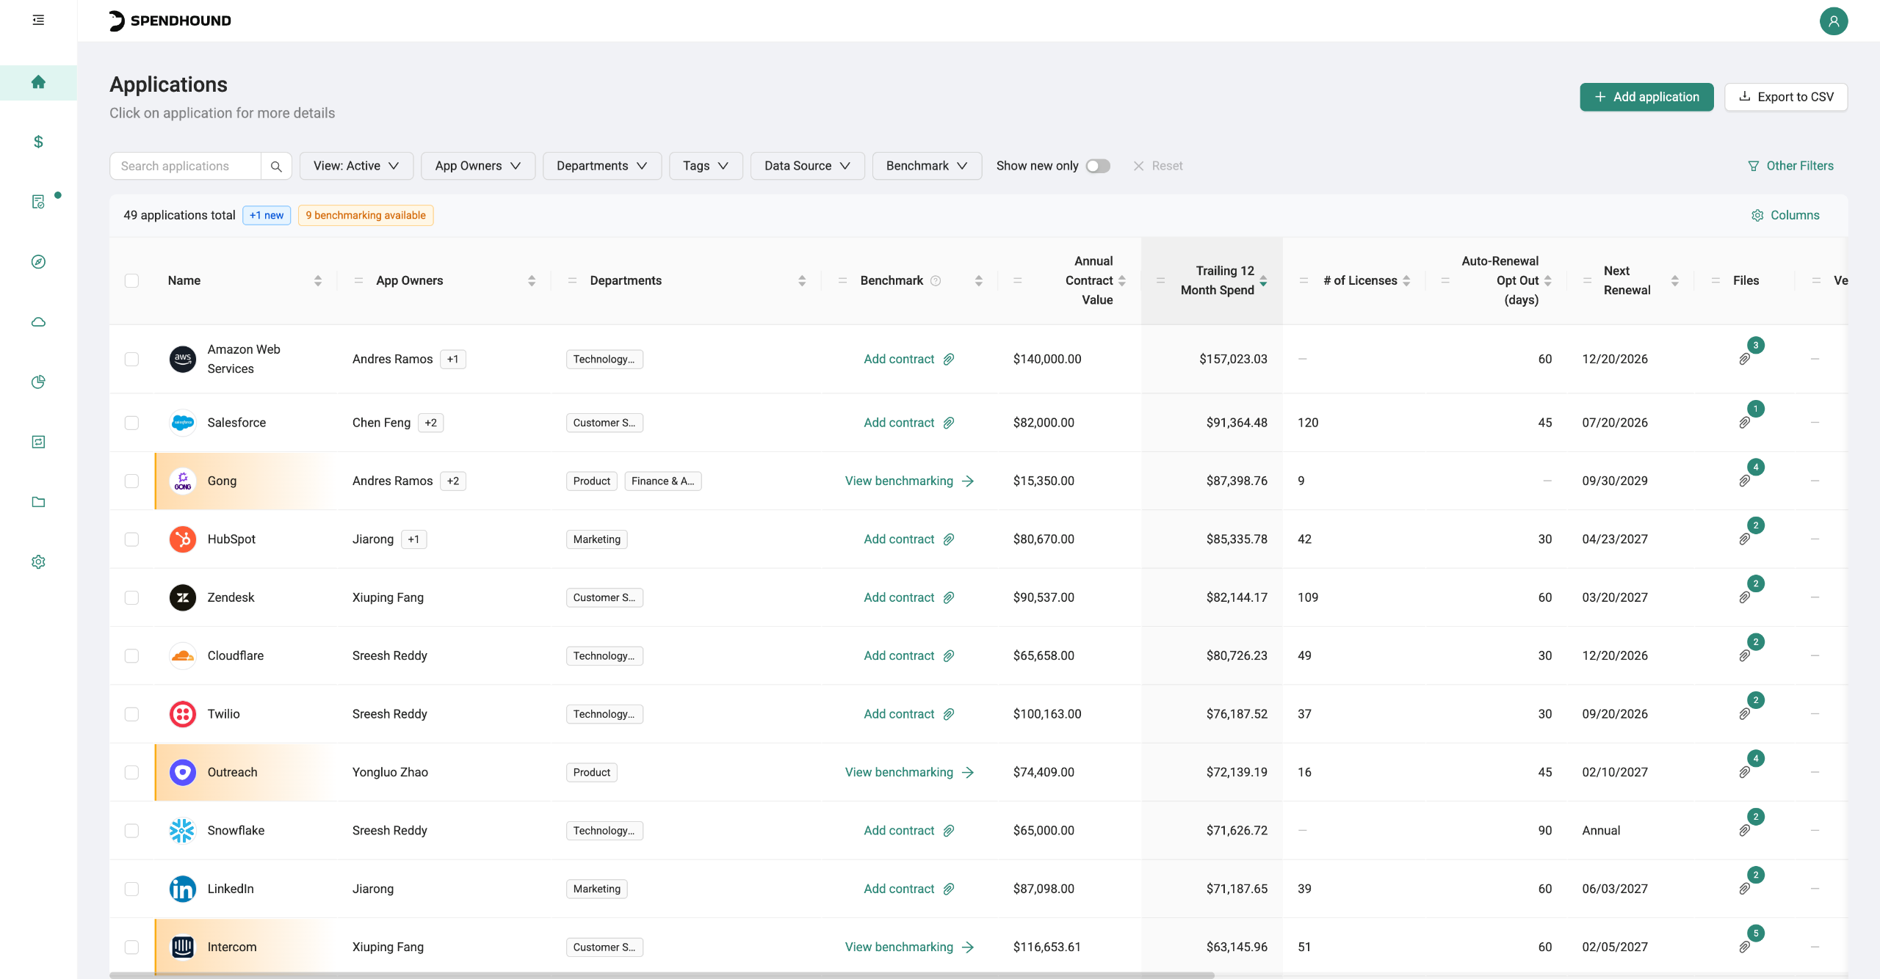Open Other Filters
Screen dimensions: 1880x979
click(x=1790, y=167)
